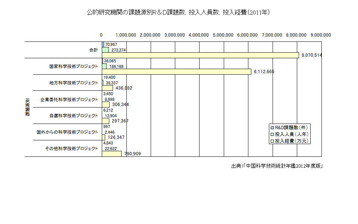The width and height of the screenshot is (358, 224).
Task: Select the 国家科学技術プロジェクト category label
Action: tap(73, 66)
